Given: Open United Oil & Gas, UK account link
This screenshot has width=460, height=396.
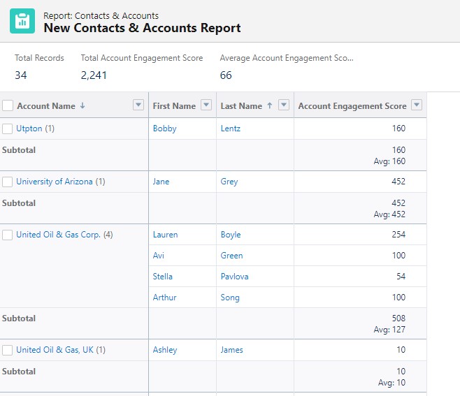Looking at the screenshot, I should [x=55, y=350].
